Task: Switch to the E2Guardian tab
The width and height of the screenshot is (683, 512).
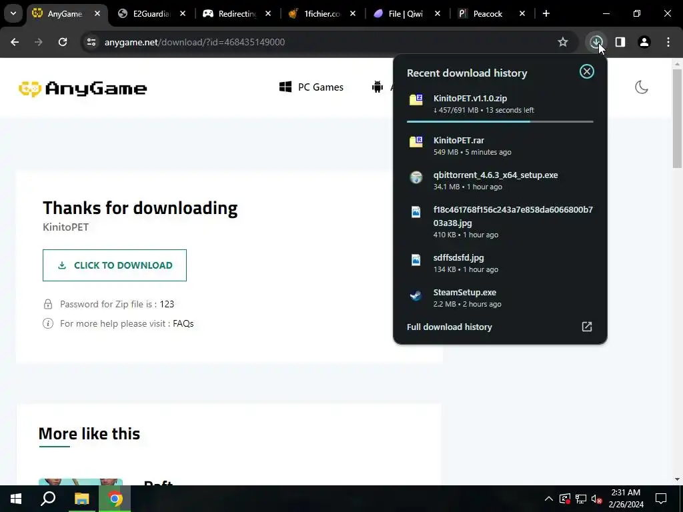Action: point(151,13)
